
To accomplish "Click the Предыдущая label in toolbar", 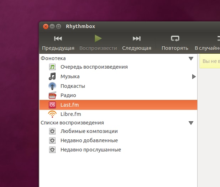I will pyautogui.click(x=58, y=48).
